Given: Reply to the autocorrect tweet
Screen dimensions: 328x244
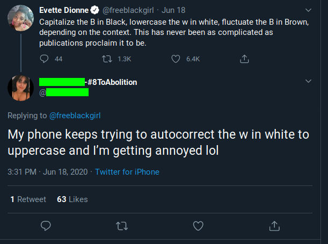Looking at the screenshot, I should tap(46, 225).
